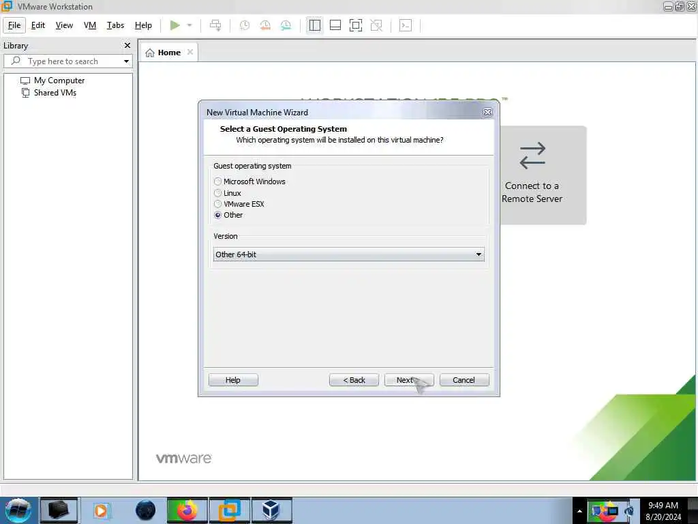Viewport: 698px width, 524px height.
Task: Click the black box taskbar icon
Action: [59, 510]
